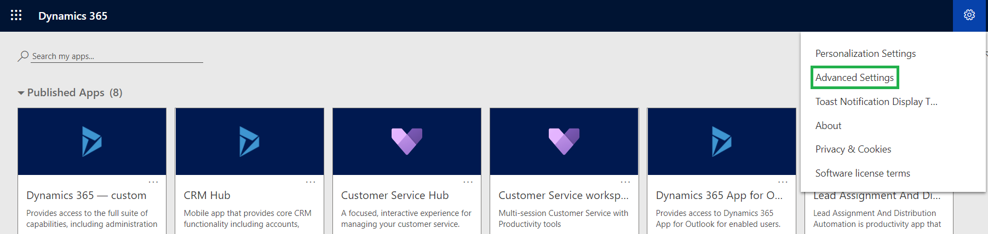The width and height of the screenshot is (988, 234).
Task: Open more options for Customer Service workspace
Action: pos(625,182)
